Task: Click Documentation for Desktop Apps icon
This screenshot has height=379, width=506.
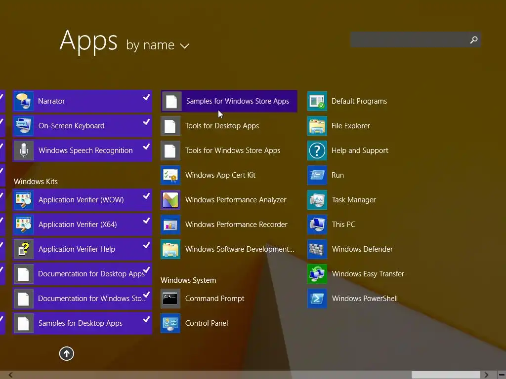Action: coord(24,274)
